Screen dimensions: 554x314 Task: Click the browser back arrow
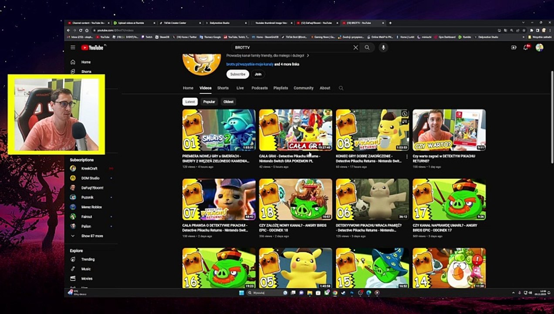point(68,30)
